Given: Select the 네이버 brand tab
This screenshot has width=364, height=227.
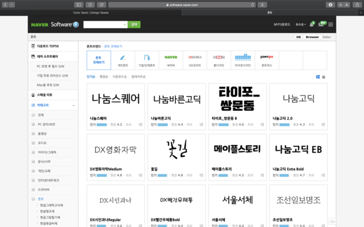Looking at the screenshot, I should [x=171, y=60].
